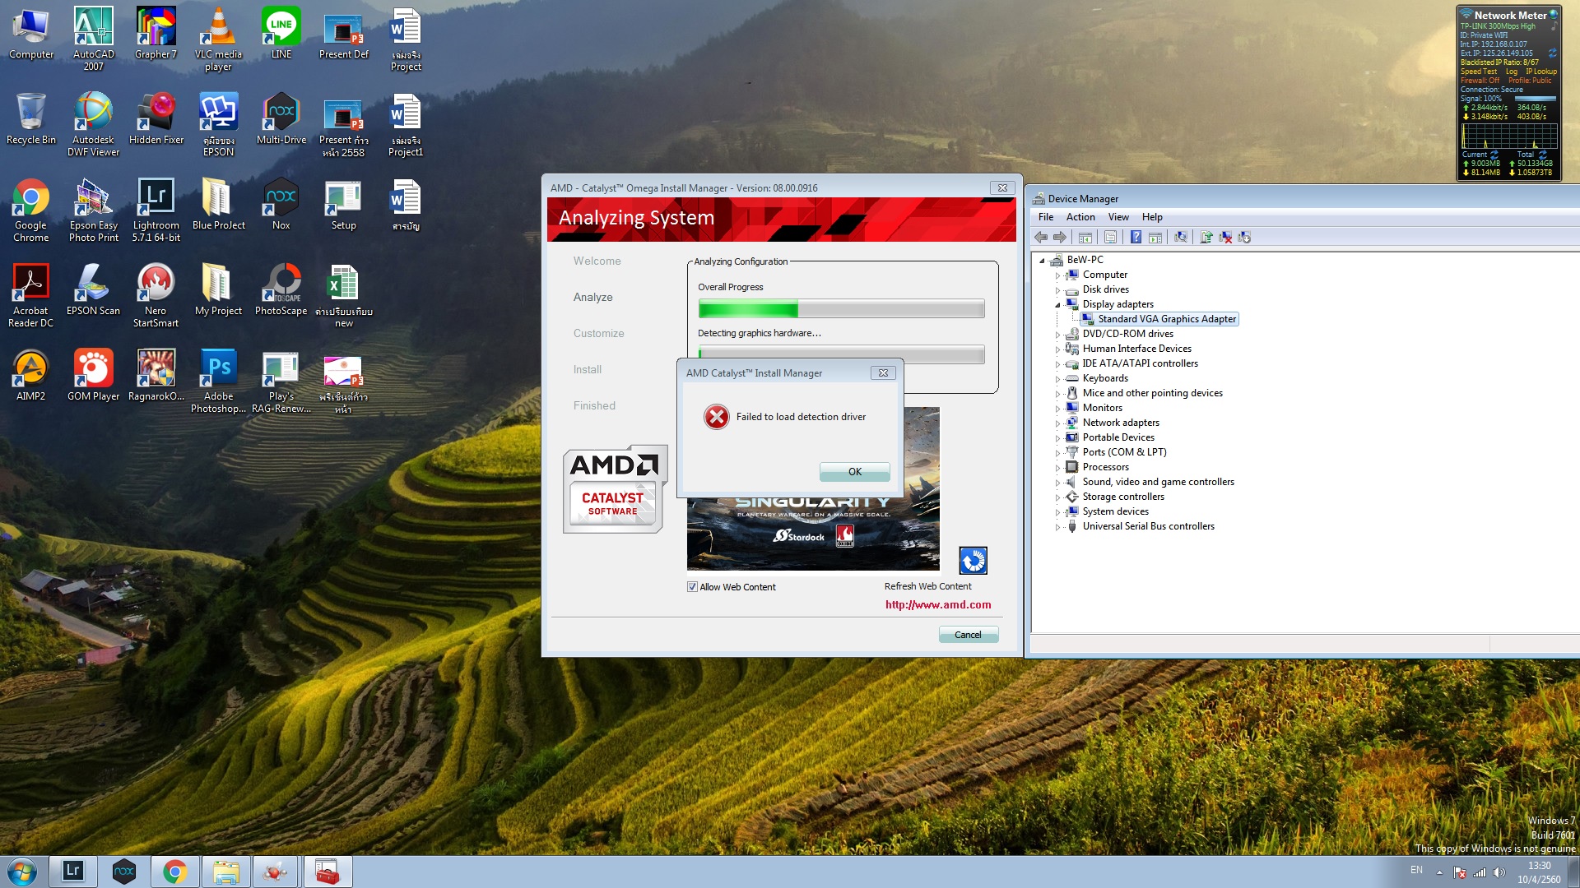This screenshot has width=1580, height=888.
Task: Expand the DVD/CD-ROM drives node
Action: (x=1057, y=334)
